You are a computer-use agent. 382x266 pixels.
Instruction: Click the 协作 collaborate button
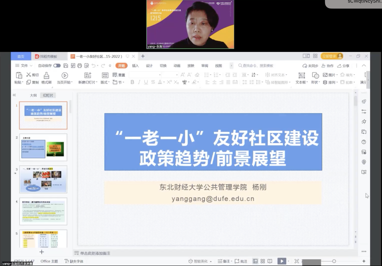coord(328,66)
